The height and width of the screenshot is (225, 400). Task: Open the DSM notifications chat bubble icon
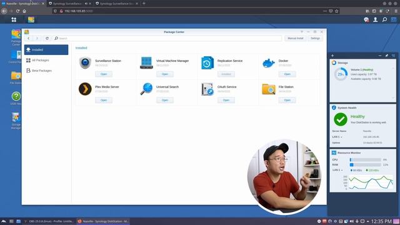(366, 19)
